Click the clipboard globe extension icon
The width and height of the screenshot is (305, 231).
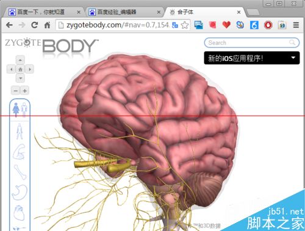coord(282,25)
